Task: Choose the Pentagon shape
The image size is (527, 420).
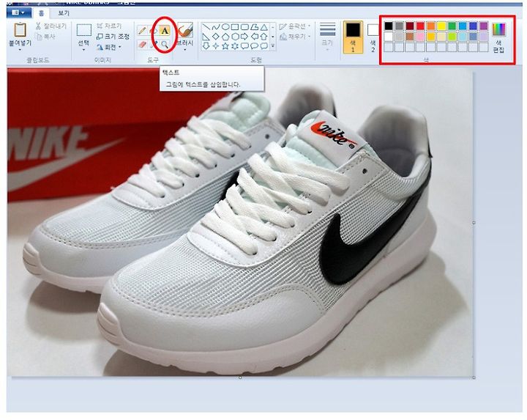Action: point(225,37)
